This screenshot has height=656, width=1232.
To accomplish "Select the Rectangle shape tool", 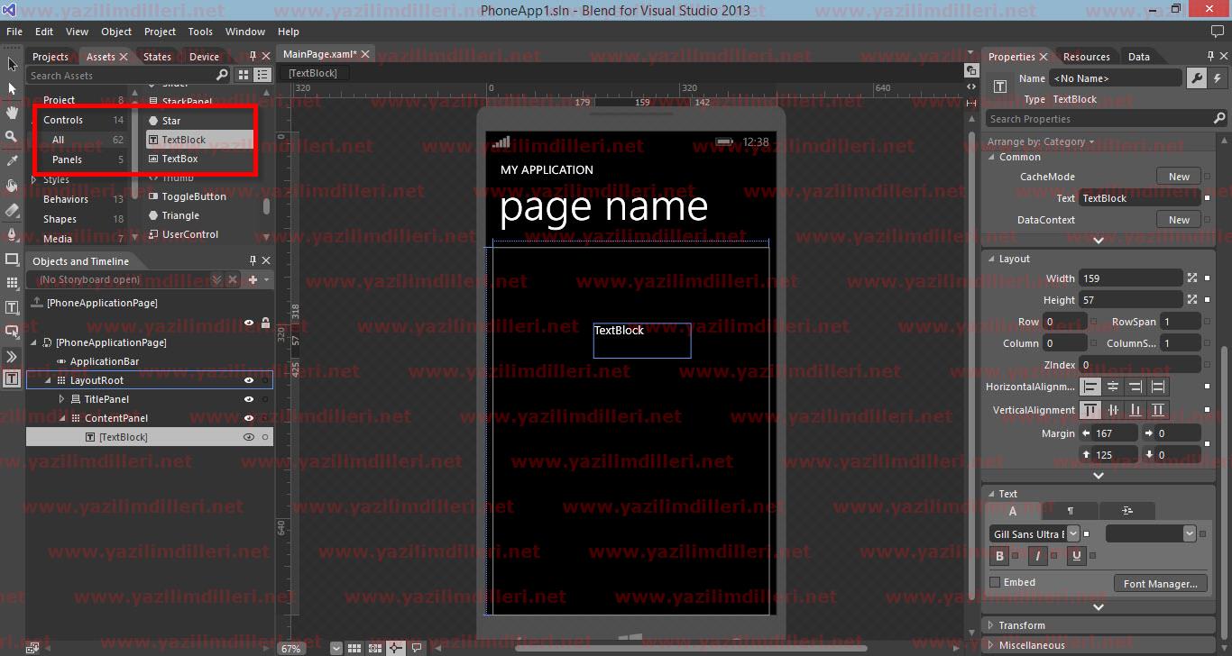I will [x=12, y=259].
